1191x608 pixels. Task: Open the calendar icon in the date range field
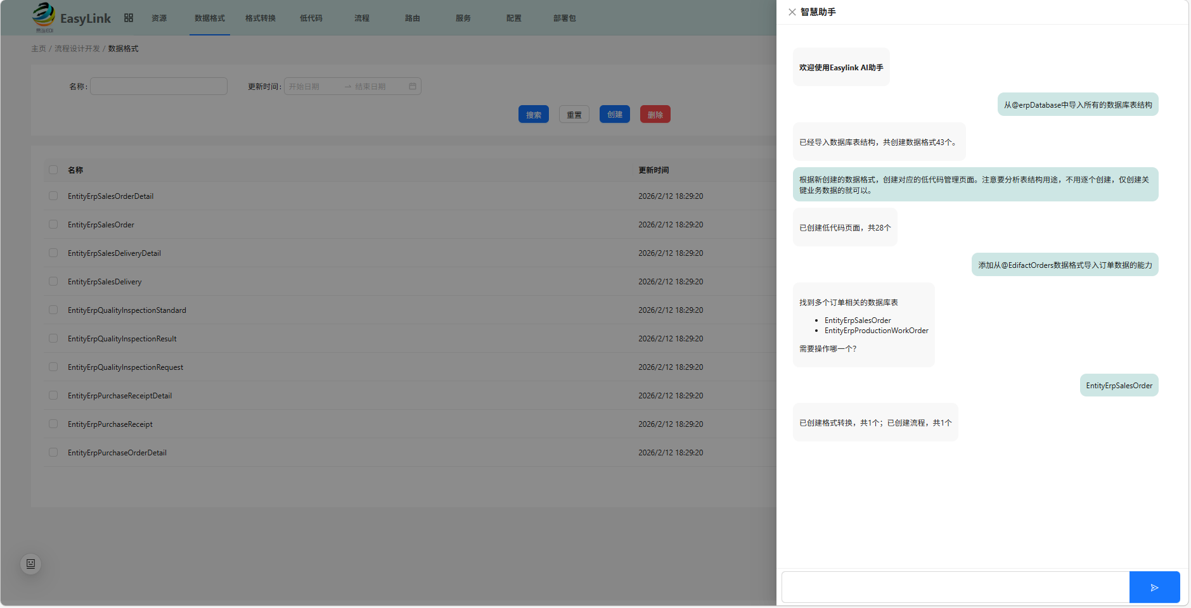[x=413, y=86]
